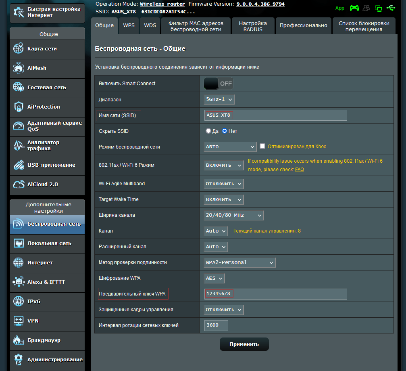Open Гостевая сеть in the sidebar
This screenshot has width=406, height=371.
[48, 88]
